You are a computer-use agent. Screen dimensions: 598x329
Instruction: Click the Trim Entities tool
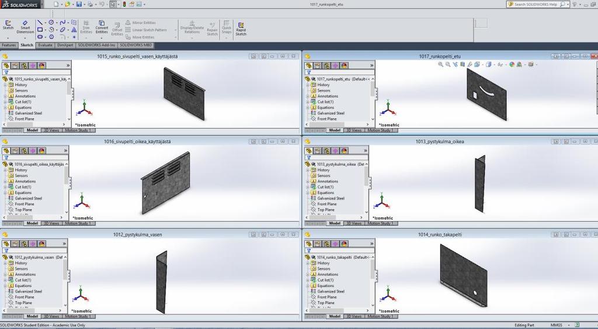point(86,27)
